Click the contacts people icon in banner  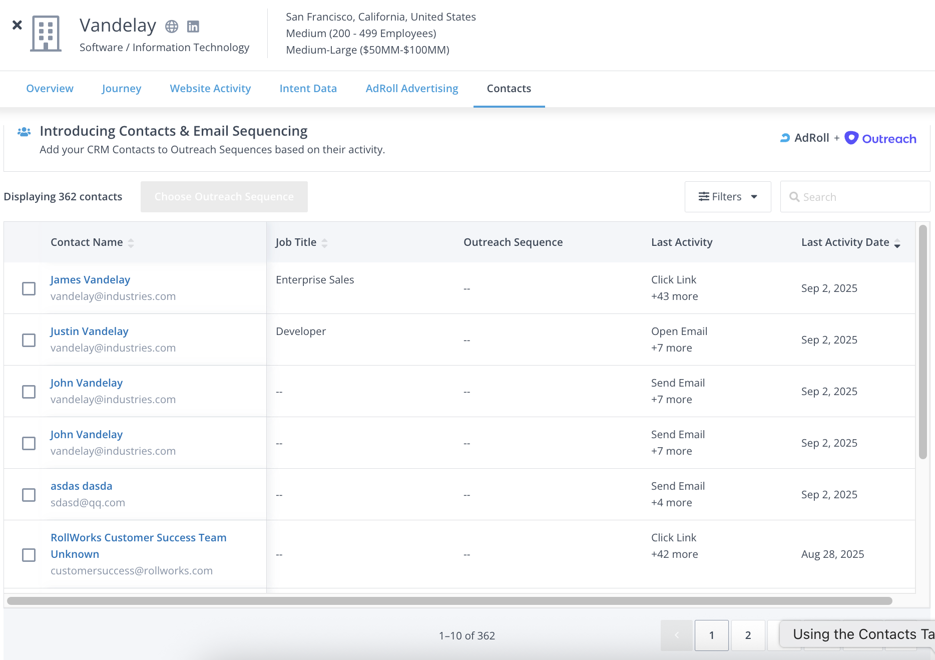click(24, 132)
